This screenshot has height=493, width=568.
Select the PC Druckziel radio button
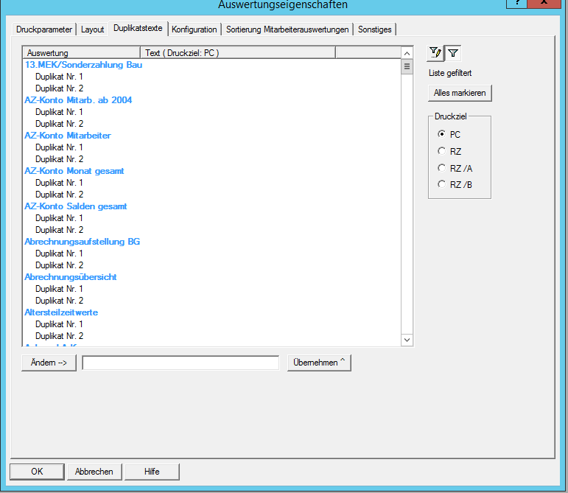coord(441,134)
